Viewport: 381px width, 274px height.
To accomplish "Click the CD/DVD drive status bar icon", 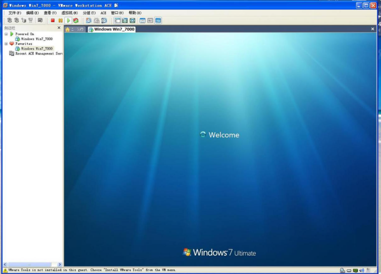I will coord(343,270).
